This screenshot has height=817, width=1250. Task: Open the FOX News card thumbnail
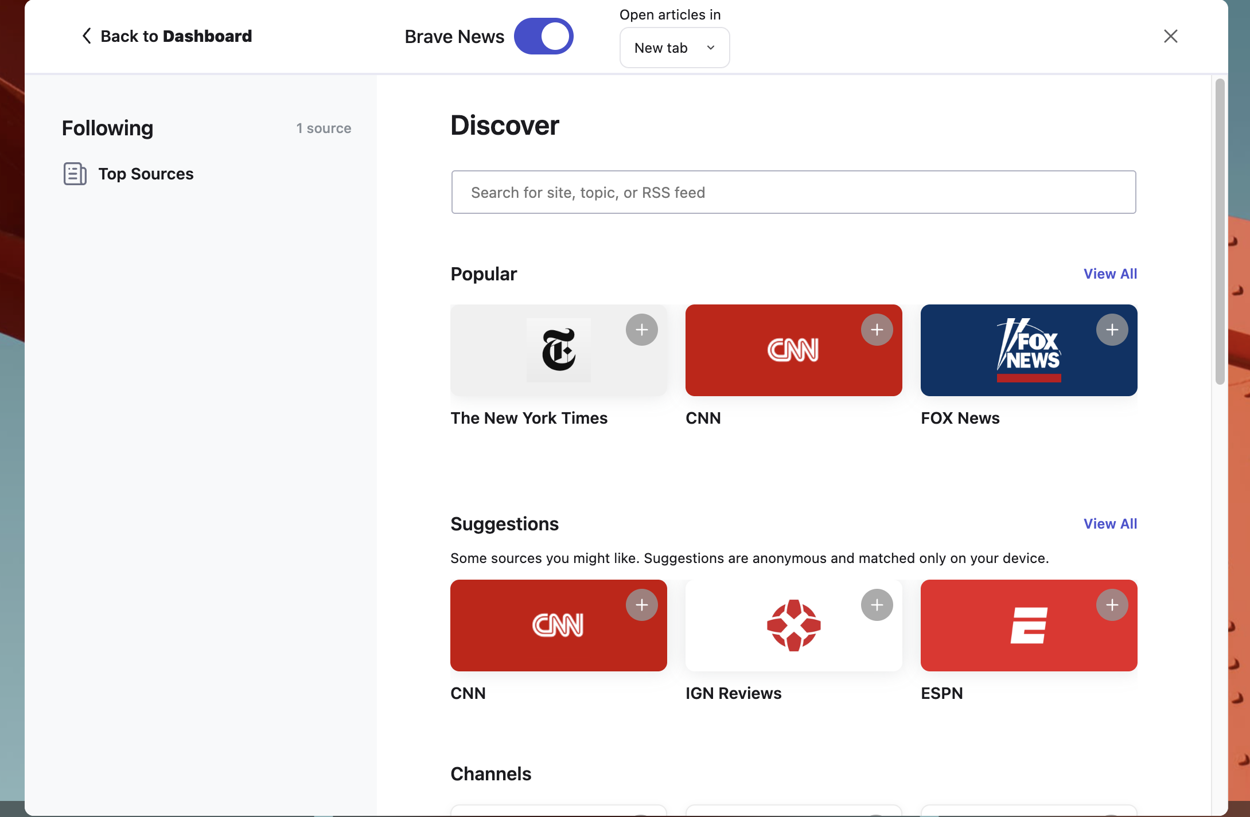click(1029, 350)
